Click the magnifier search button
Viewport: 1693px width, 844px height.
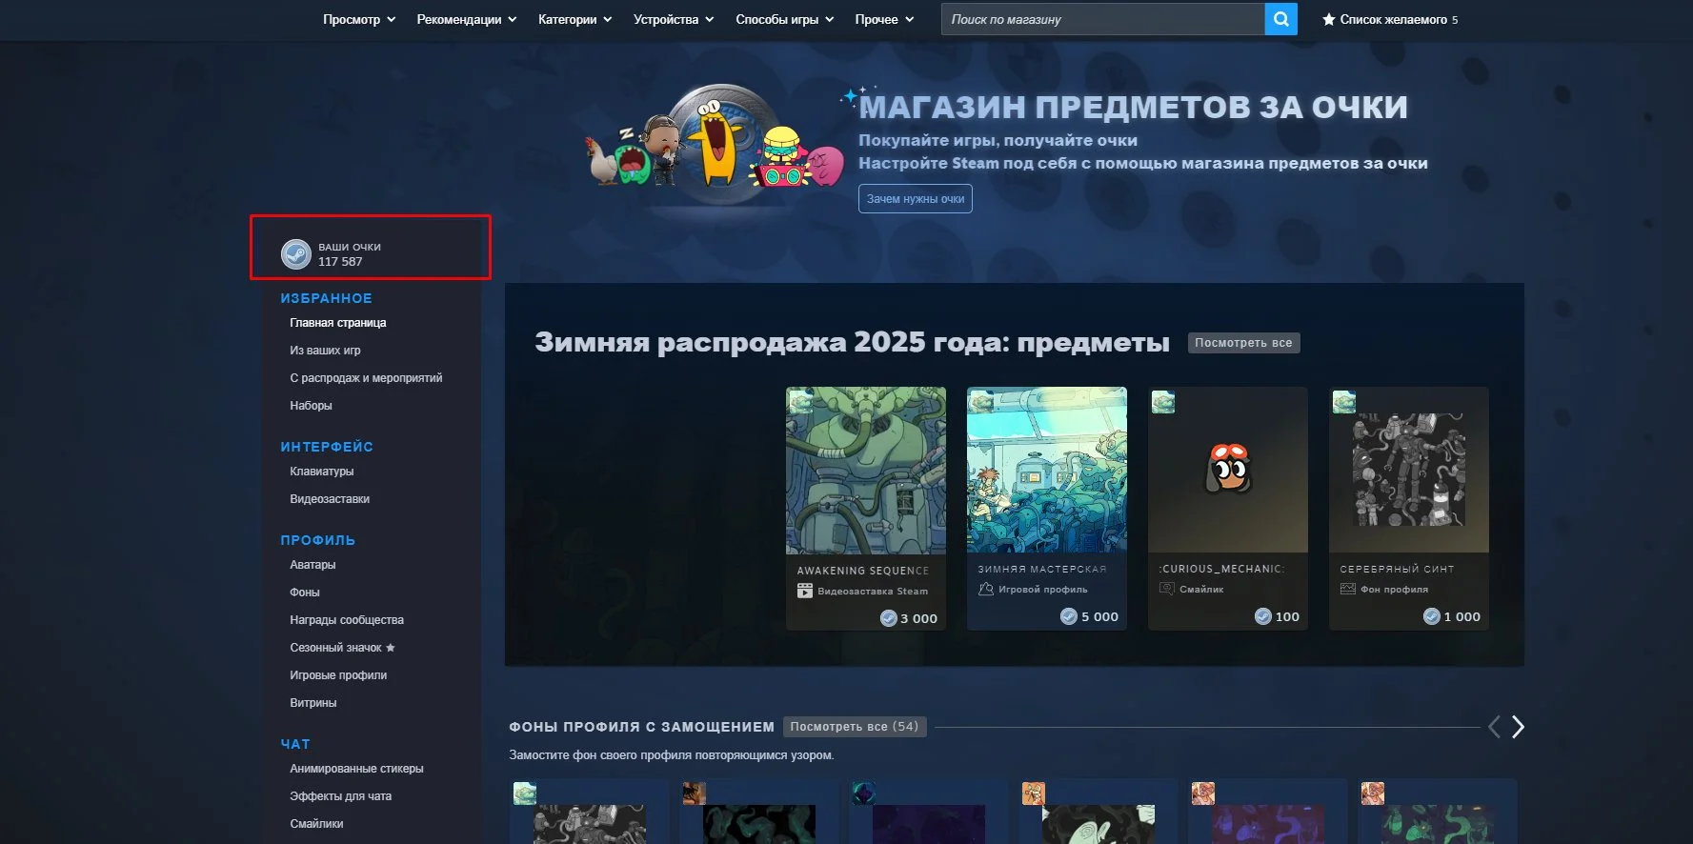coord(1280,19)
